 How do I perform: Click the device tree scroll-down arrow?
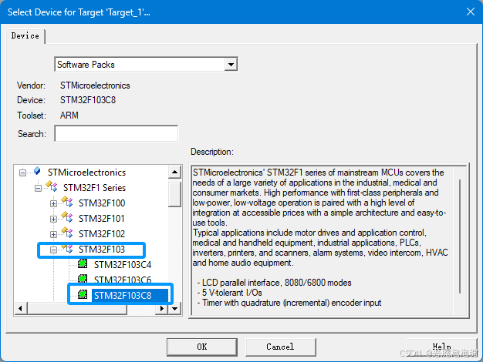click(x=174, y=308)
